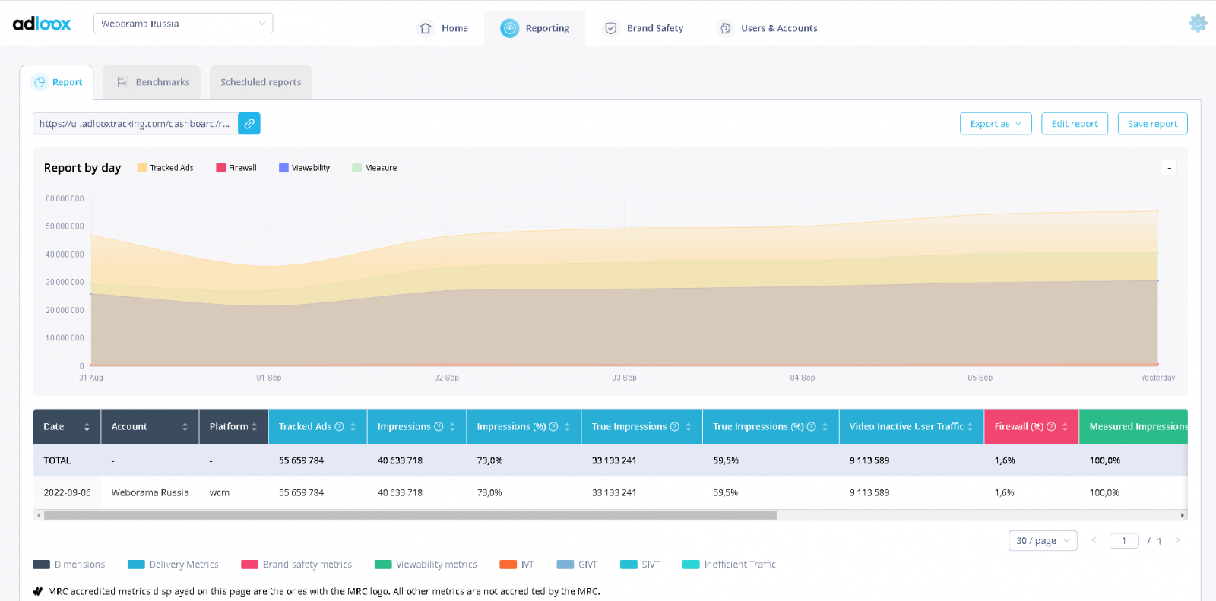Open the 30 / page size selector
Viewport: 1216px width, 601px height.
pos(1042,540)
